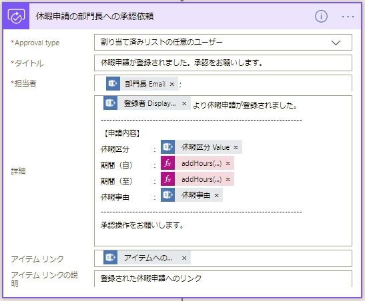
Task: Remove the 登録者 Display token
Action: click(184, 103)
